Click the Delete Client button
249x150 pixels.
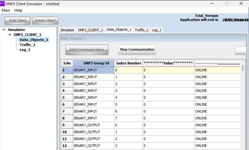(45, 21)
